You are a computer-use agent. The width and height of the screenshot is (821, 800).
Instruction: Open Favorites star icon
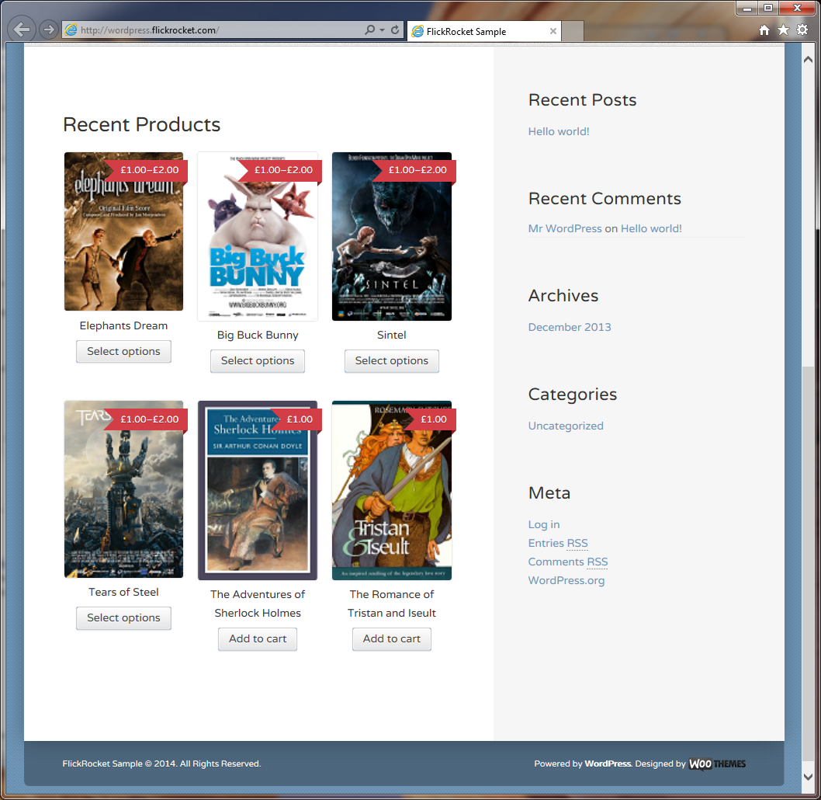tap(783, 30)
